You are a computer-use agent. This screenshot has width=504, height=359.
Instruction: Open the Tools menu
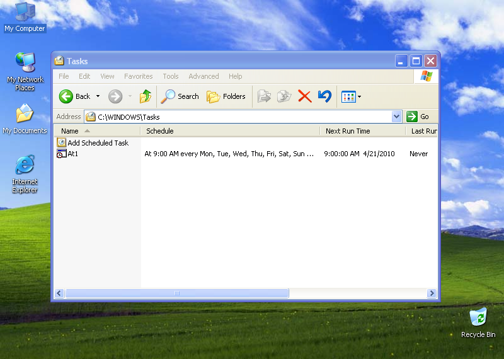(170, 76)
